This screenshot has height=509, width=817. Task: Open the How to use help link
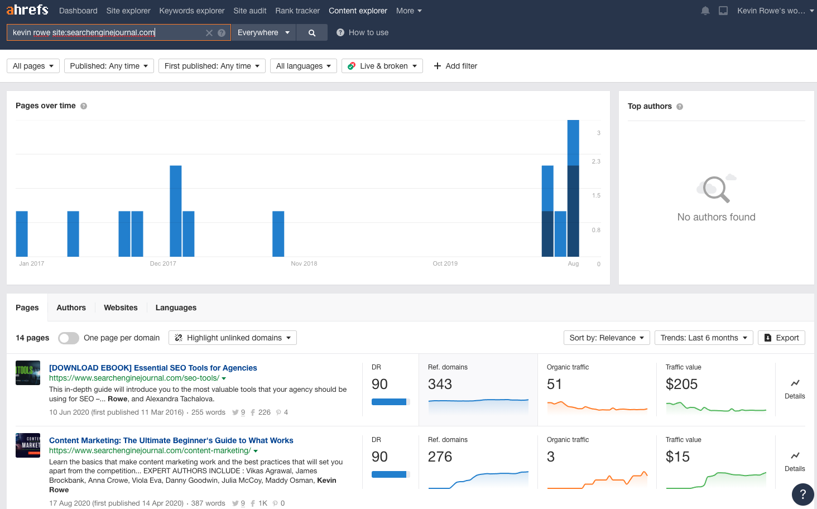coord(363,32)
